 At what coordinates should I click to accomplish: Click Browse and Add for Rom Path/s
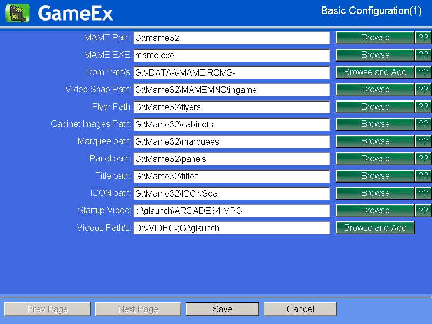coord(375,72)
